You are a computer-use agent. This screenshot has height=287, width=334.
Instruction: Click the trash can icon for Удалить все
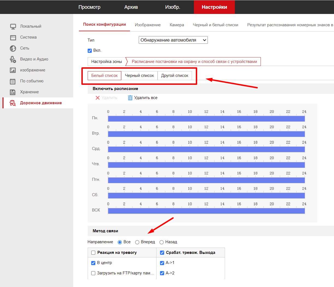[130, 98]
